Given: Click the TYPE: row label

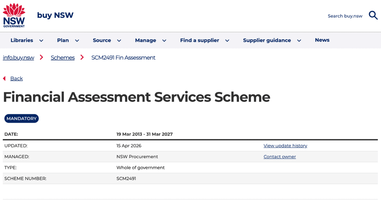Looking at the screenshot, I should click(x=10, y=168).
